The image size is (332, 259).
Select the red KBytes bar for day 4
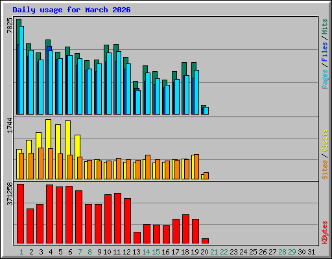[x=49, y=214]
